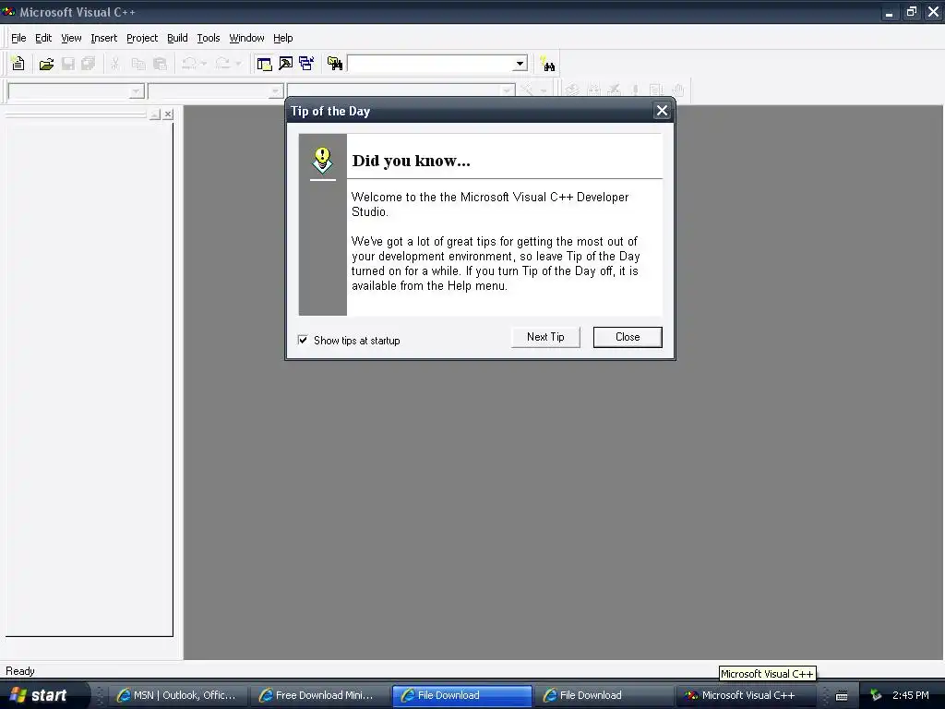Switch to Free Download Mini taskbar window
Screen dimensions: 945x709
(x=320, y=695)
